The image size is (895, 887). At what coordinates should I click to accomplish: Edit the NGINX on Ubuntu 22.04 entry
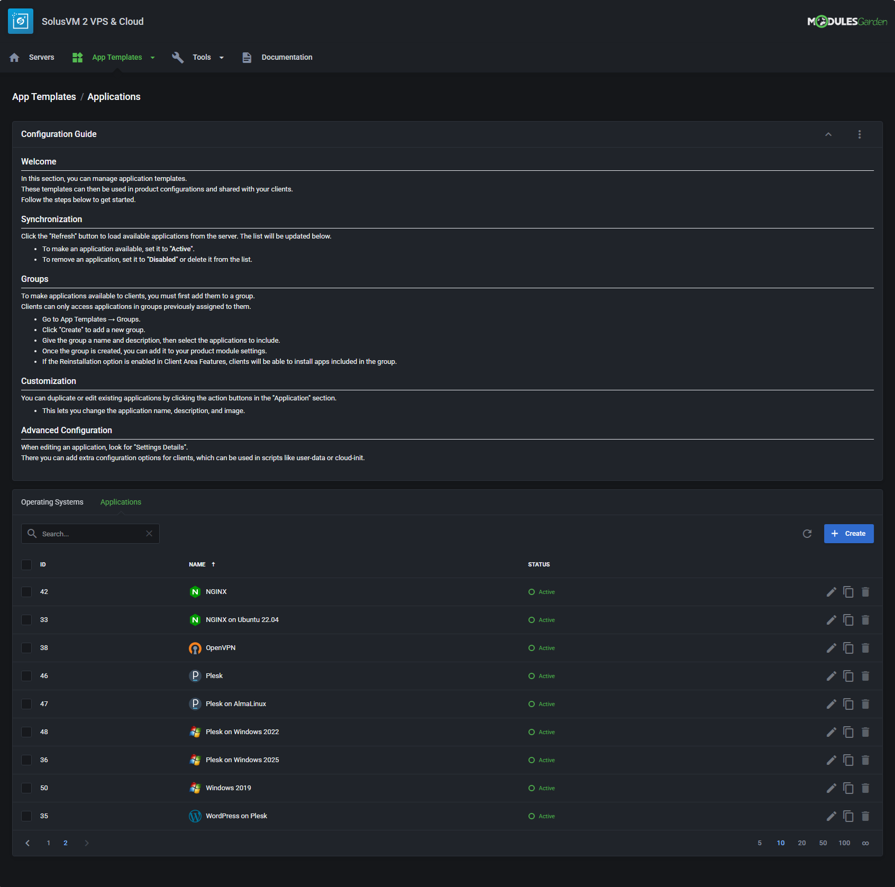(832, 620)
